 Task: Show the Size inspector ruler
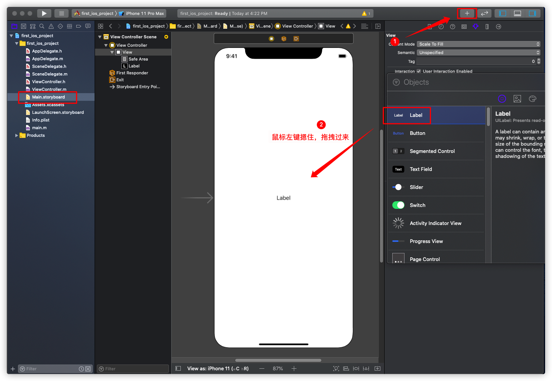[487, 27]
